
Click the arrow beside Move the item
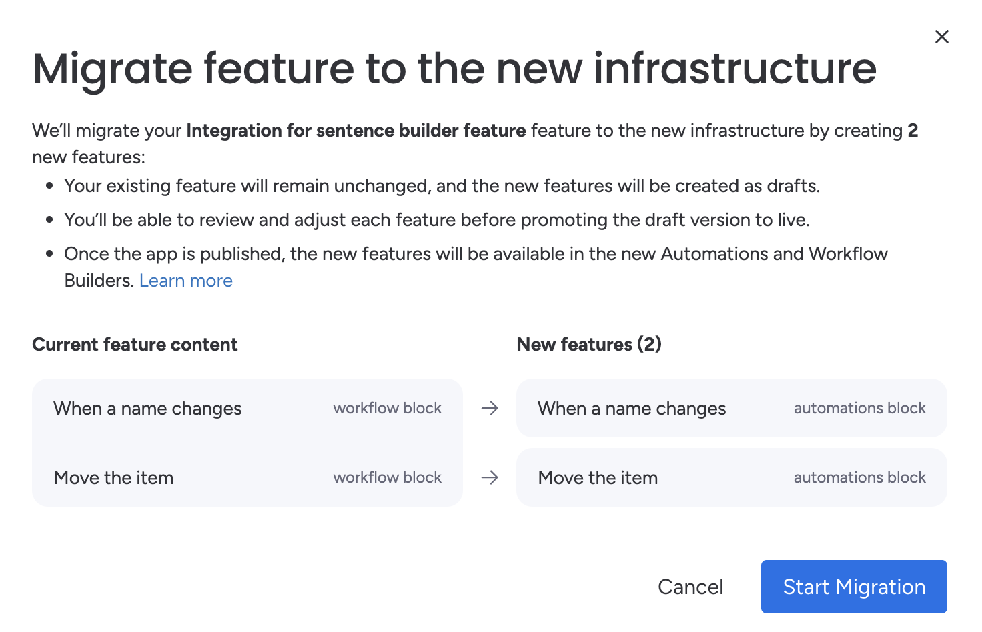coord(490,477)
